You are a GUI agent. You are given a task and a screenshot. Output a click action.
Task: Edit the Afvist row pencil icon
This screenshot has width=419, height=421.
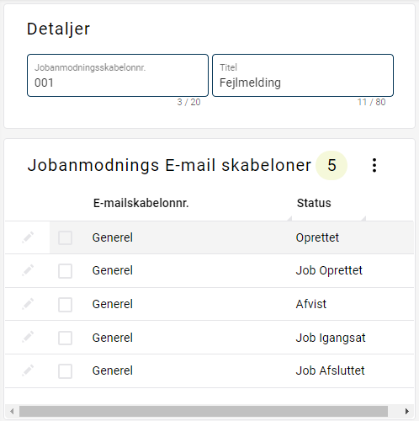28,304
